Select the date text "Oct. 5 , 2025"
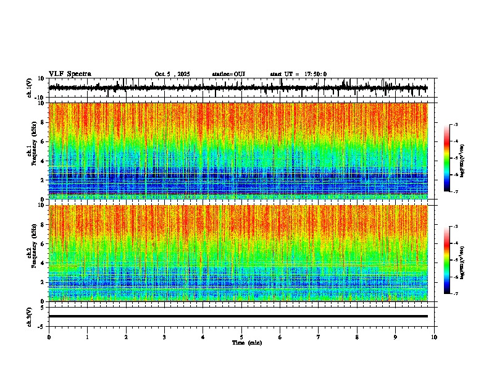Image resolution: width=489 pixels, height=378 pixels. coord(172,74)
